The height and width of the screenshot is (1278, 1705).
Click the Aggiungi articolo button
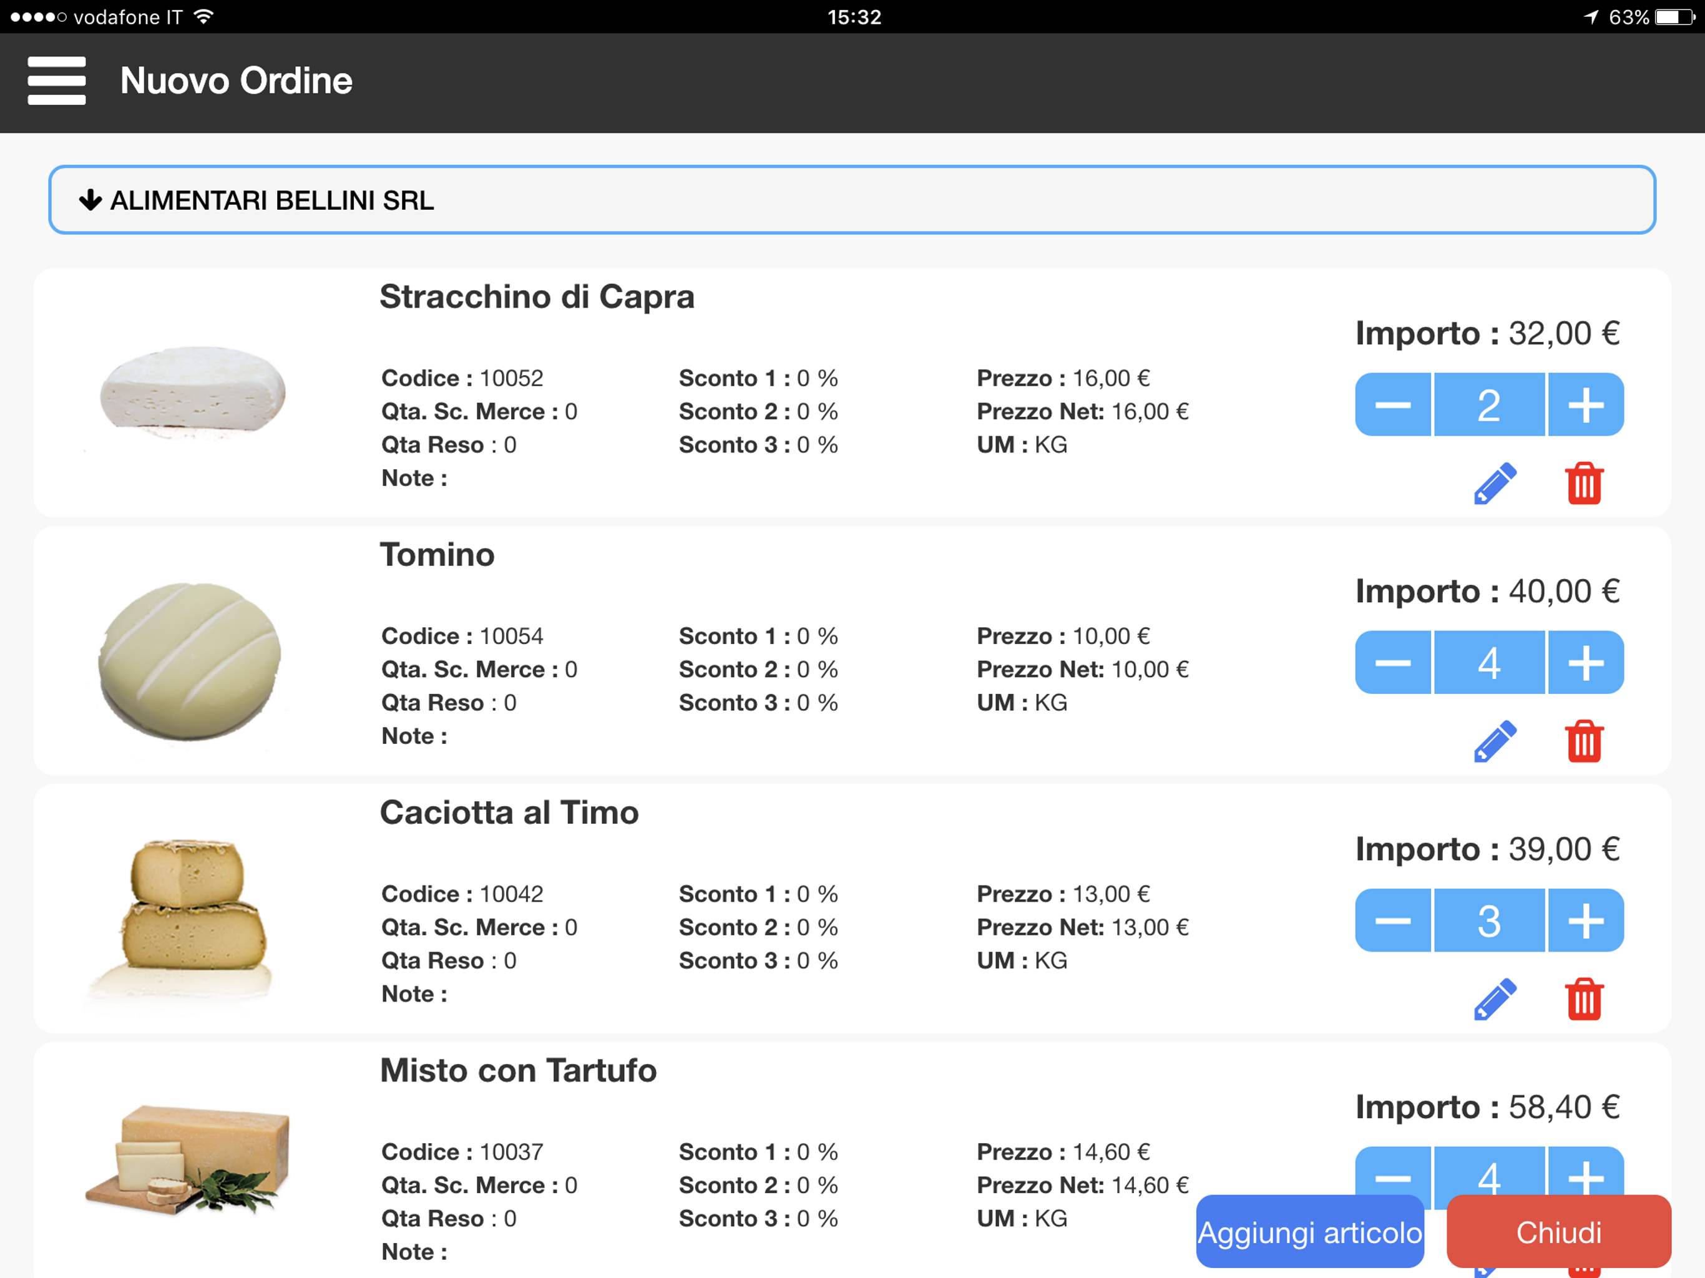click(x=1309, y=1232)
